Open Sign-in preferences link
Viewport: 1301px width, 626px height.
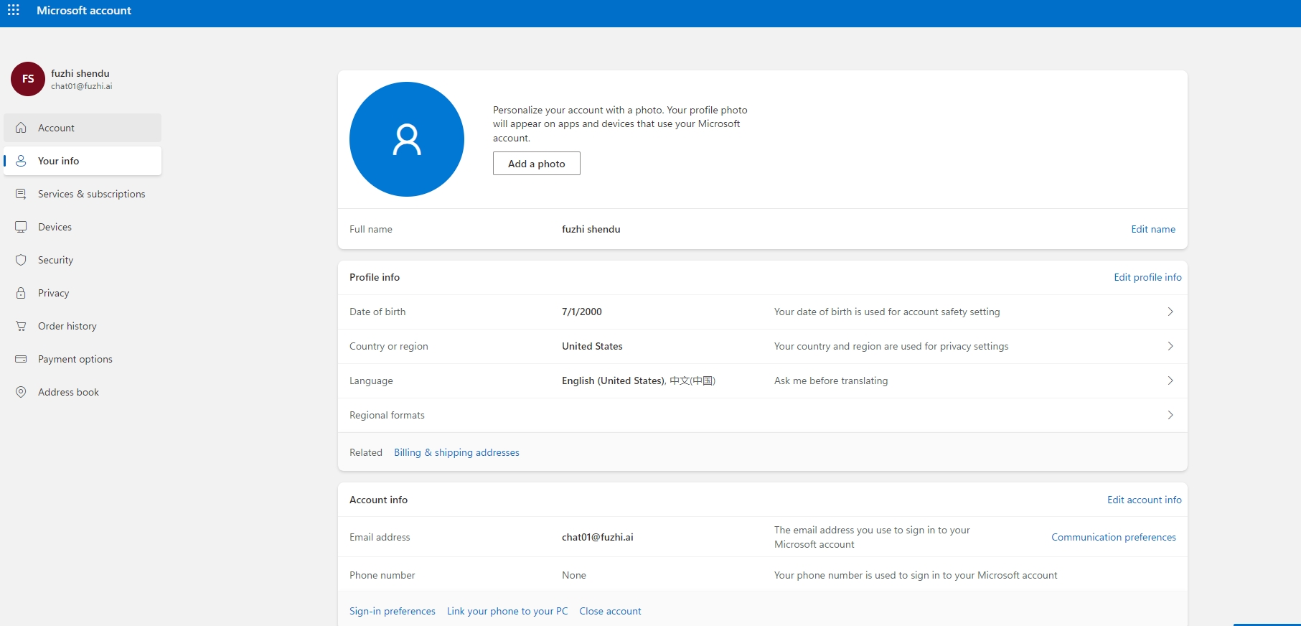(x=393, y=611)
